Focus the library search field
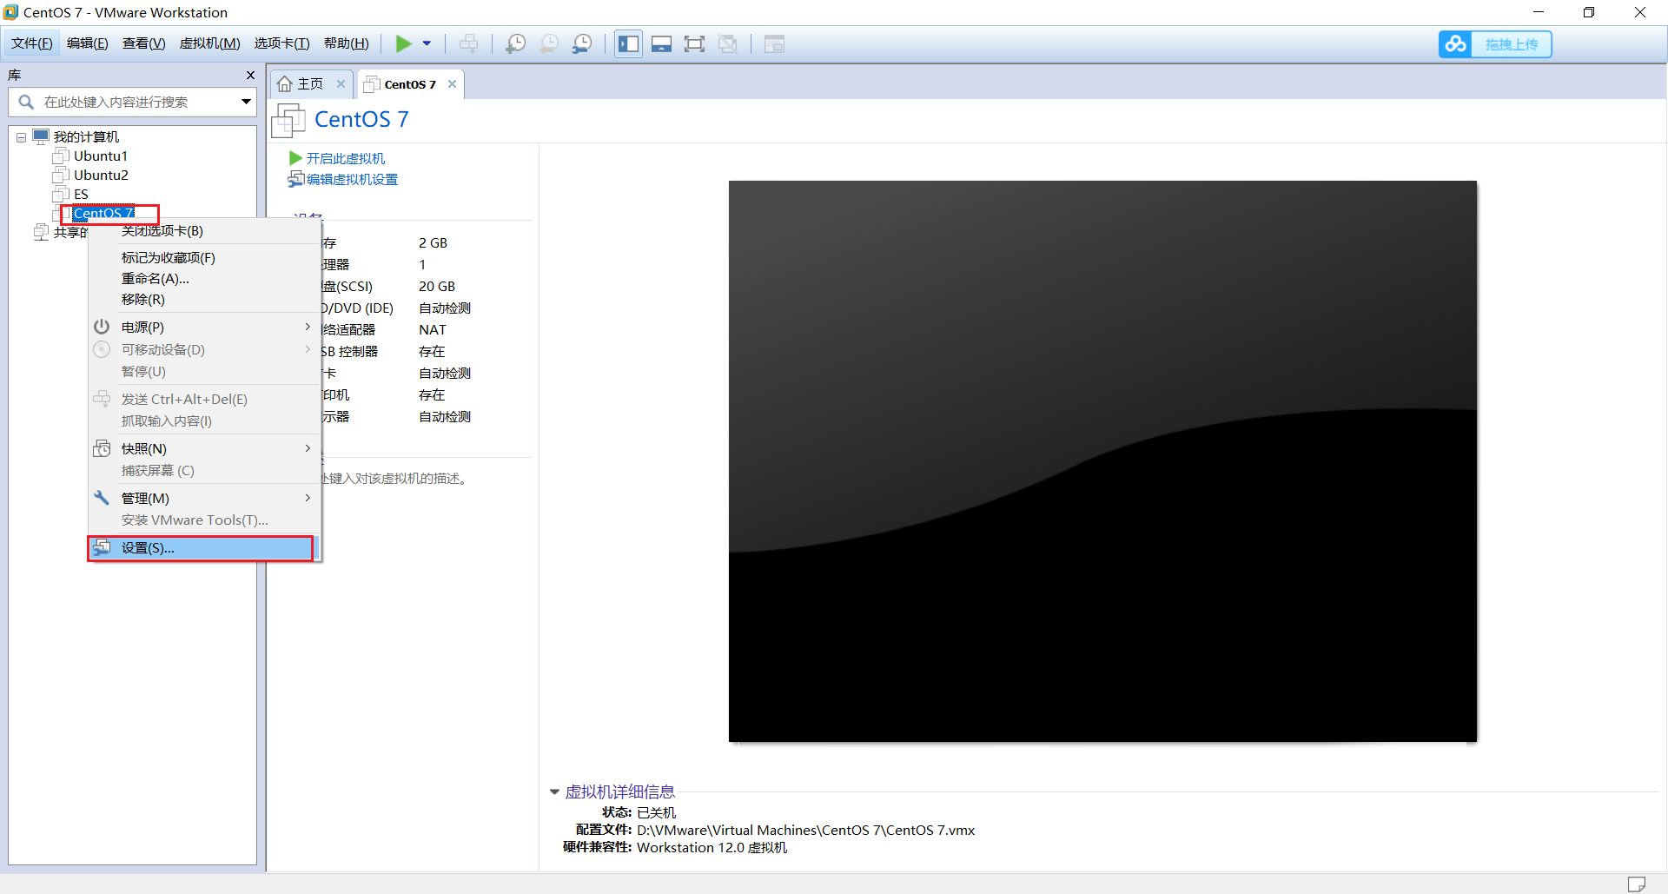Image resolution: width=1668 pixels, height=894 pixels. (x=132, y=102)
